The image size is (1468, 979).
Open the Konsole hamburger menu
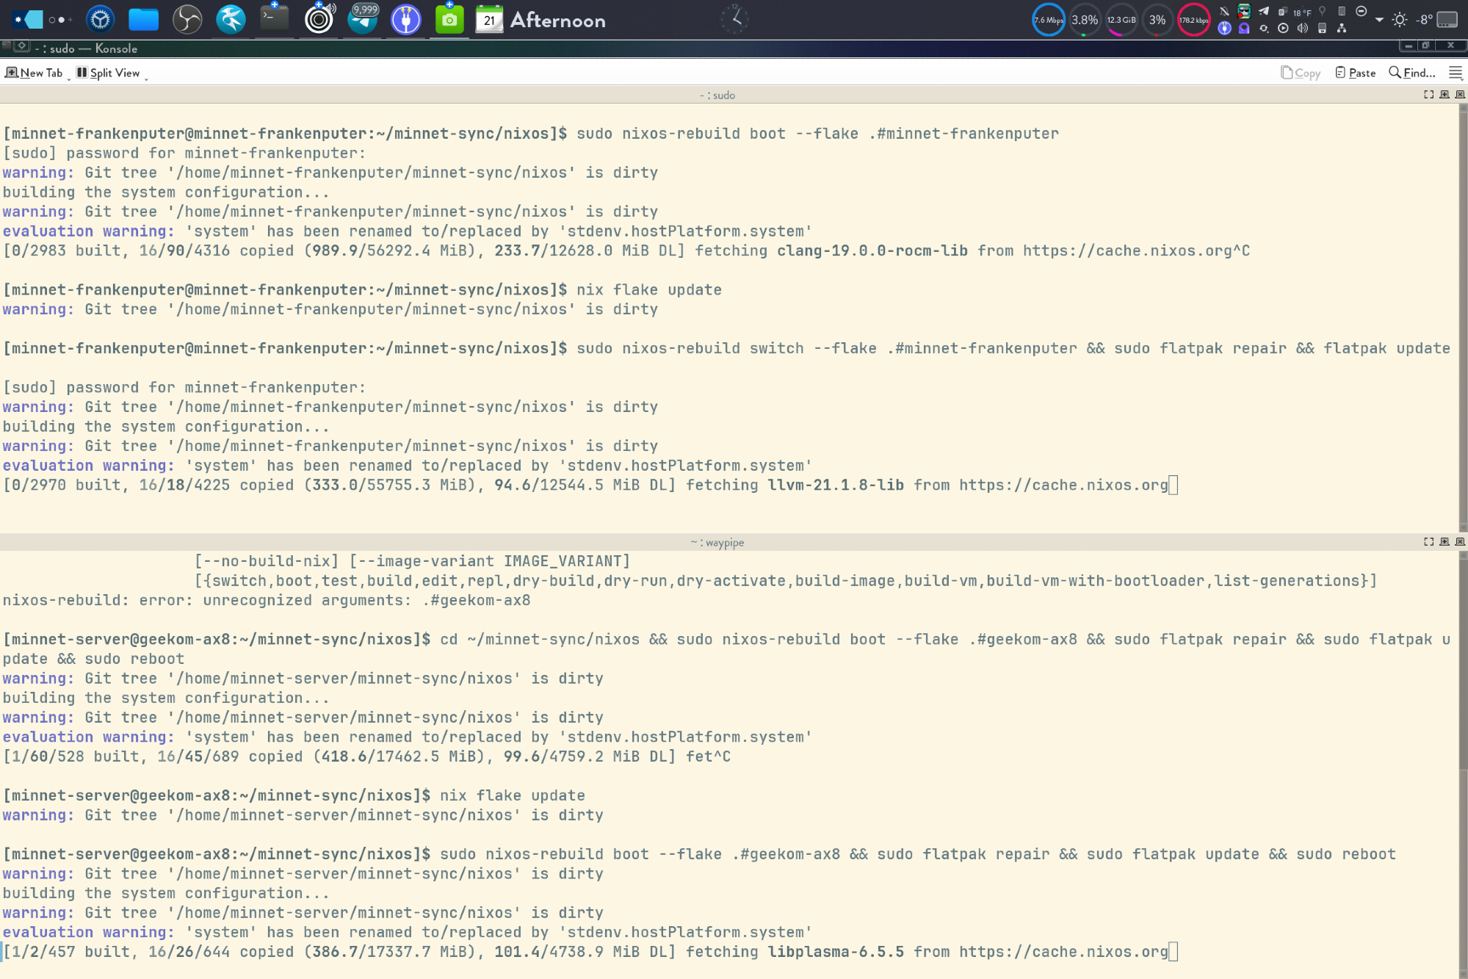point(1455,73)
